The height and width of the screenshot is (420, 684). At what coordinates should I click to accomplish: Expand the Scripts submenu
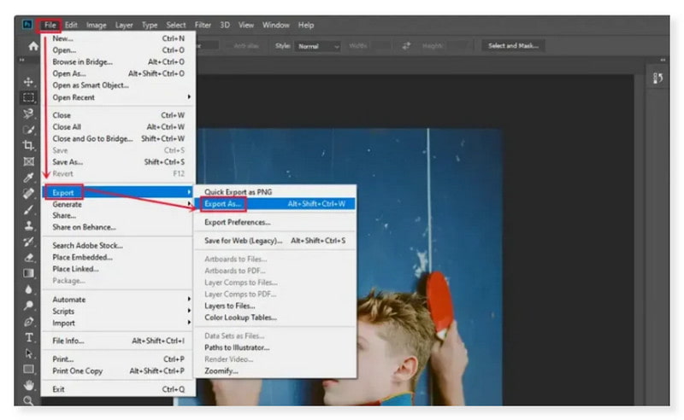tap(118, 311)
